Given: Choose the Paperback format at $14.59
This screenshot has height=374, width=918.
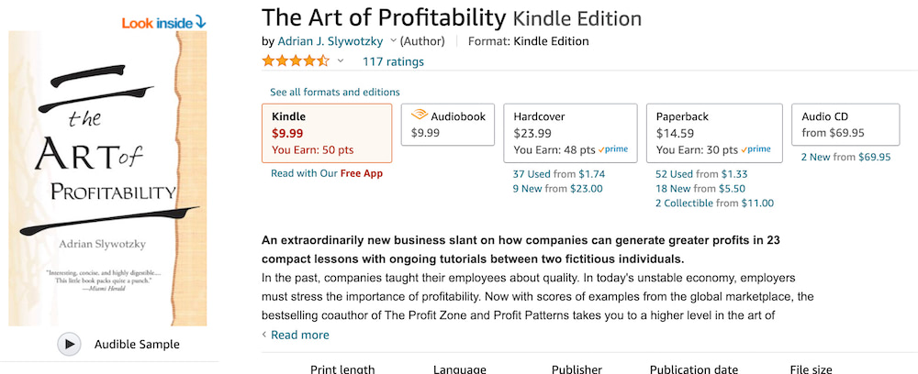Looking at the screenshot, I should (714, 132).
